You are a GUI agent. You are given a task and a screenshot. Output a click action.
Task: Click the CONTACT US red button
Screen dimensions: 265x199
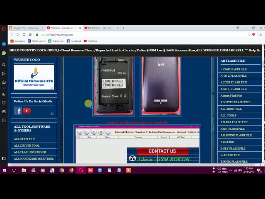click(162, 151)
